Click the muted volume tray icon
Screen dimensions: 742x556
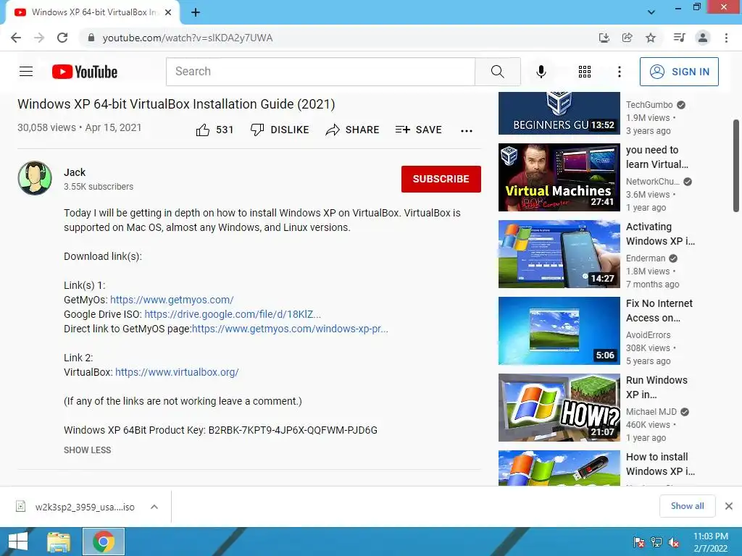point(674,542)
